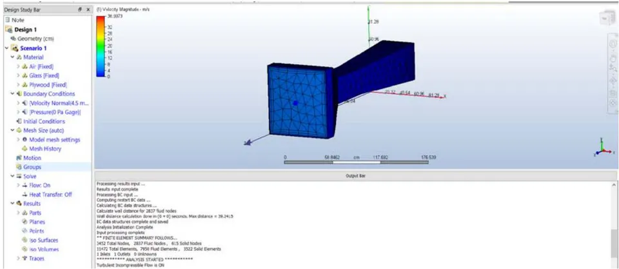The width and height of the screenshot is (619, 269).
Task: Click the Iso Volumes icon
Action: point(25,249)
